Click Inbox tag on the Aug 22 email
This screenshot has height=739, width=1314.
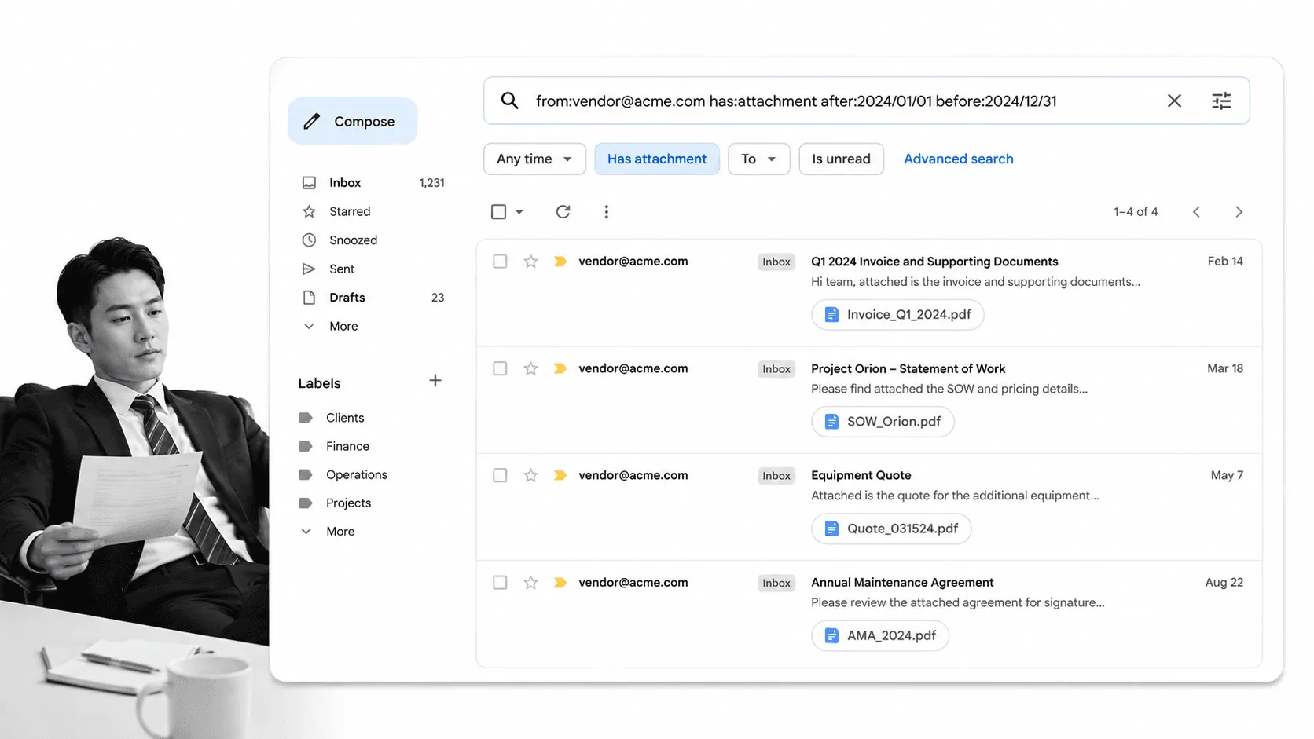[776, 582]
